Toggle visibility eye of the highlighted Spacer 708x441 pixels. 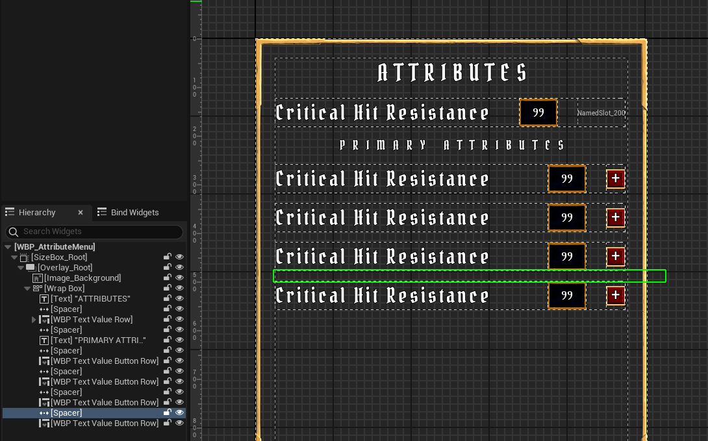point(179,412)
